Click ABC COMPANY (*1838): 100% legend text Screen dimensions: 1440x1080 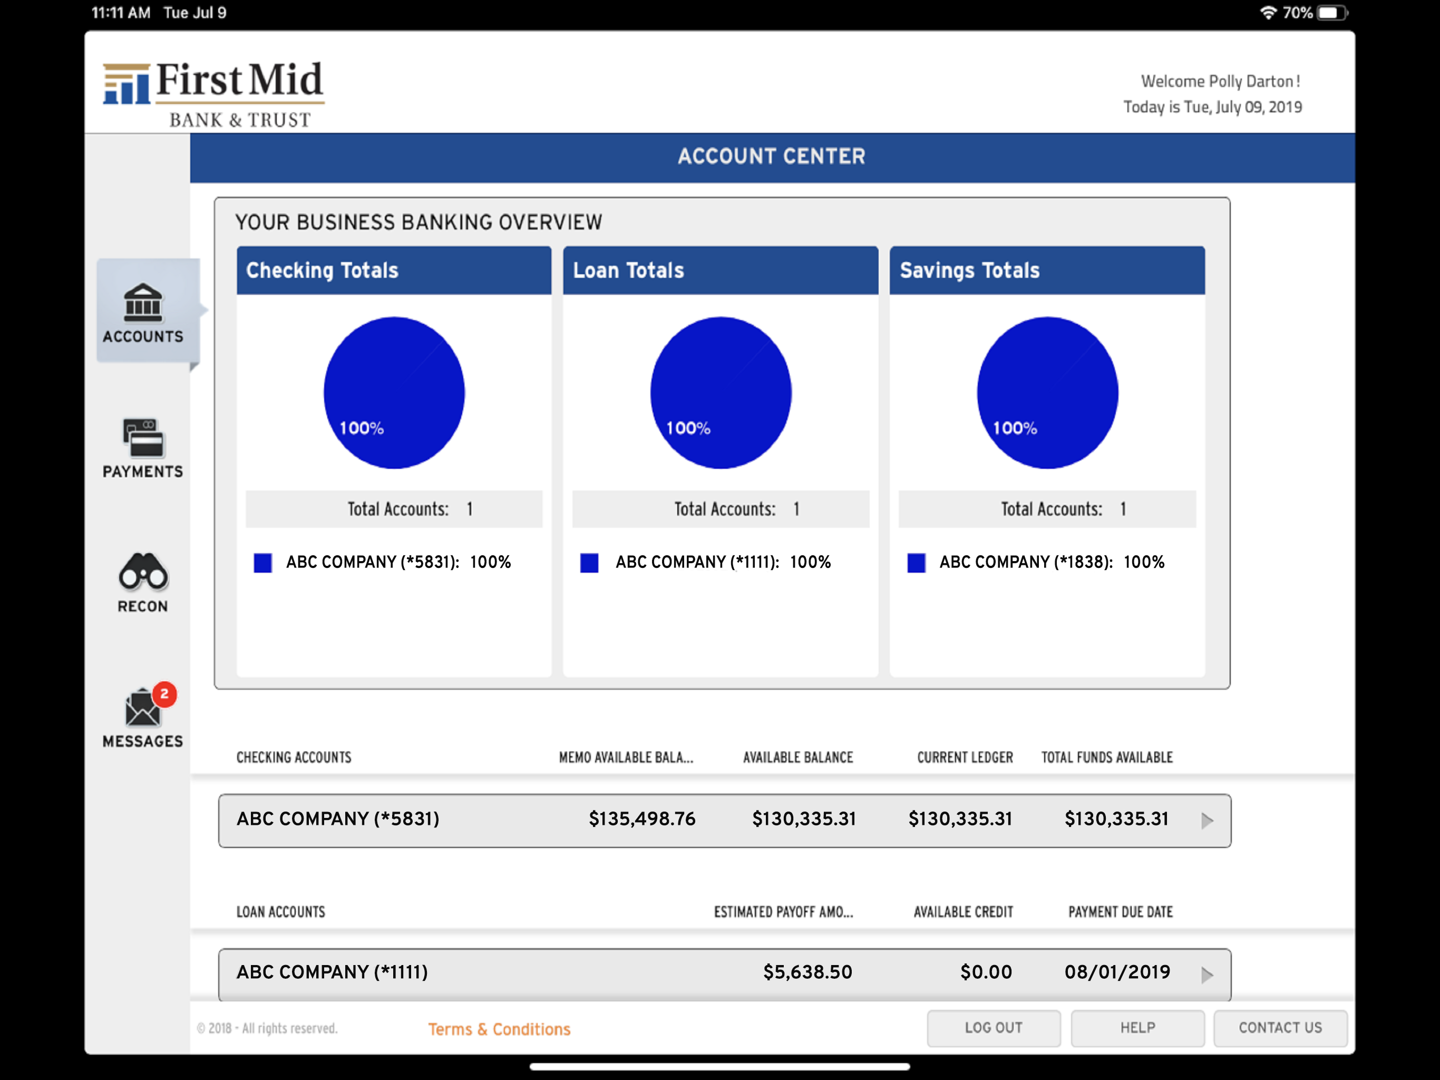coord(1052,562)
